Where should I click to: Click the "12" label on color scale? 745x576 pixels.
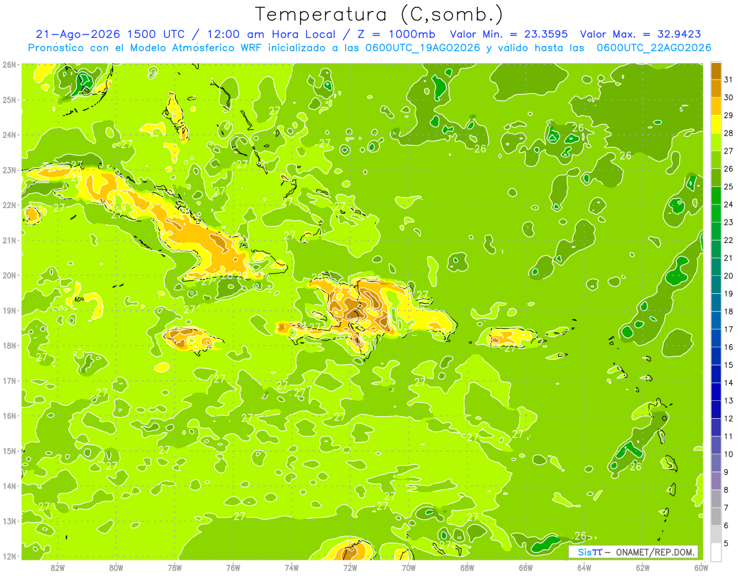click(x=729, y=419)
